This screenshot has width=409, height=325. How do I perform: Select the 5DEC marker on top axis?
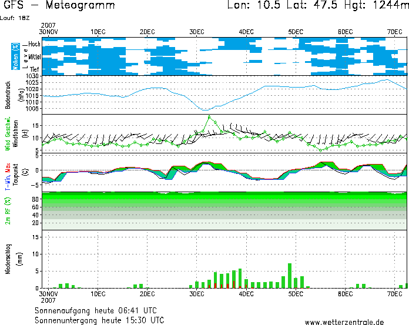pyautogui.click(x=296, y=31)
